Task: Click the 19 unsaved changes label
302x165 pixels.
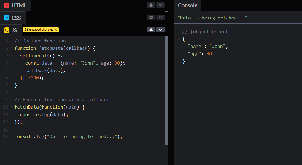Action: click(x=39, y=30)
